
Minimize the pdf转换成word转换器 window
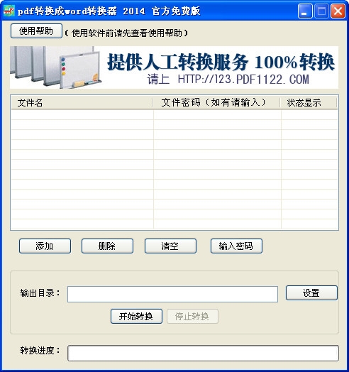click(305, 11)
